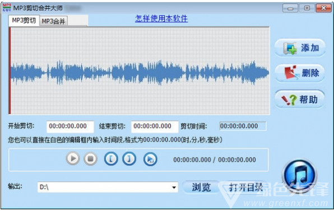334x211 pixels.
Task: Remove the file using 删除 button
Action: click(300, 73)
